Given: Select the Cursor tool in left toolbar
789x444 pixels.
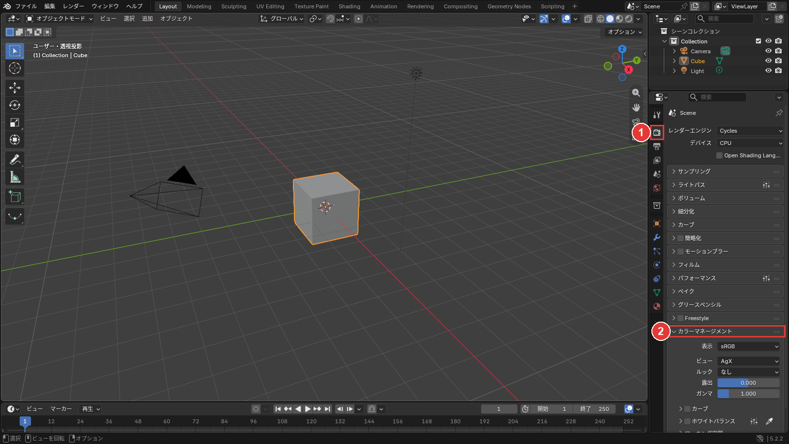Looking at the screenshot, I should [15, 68].
